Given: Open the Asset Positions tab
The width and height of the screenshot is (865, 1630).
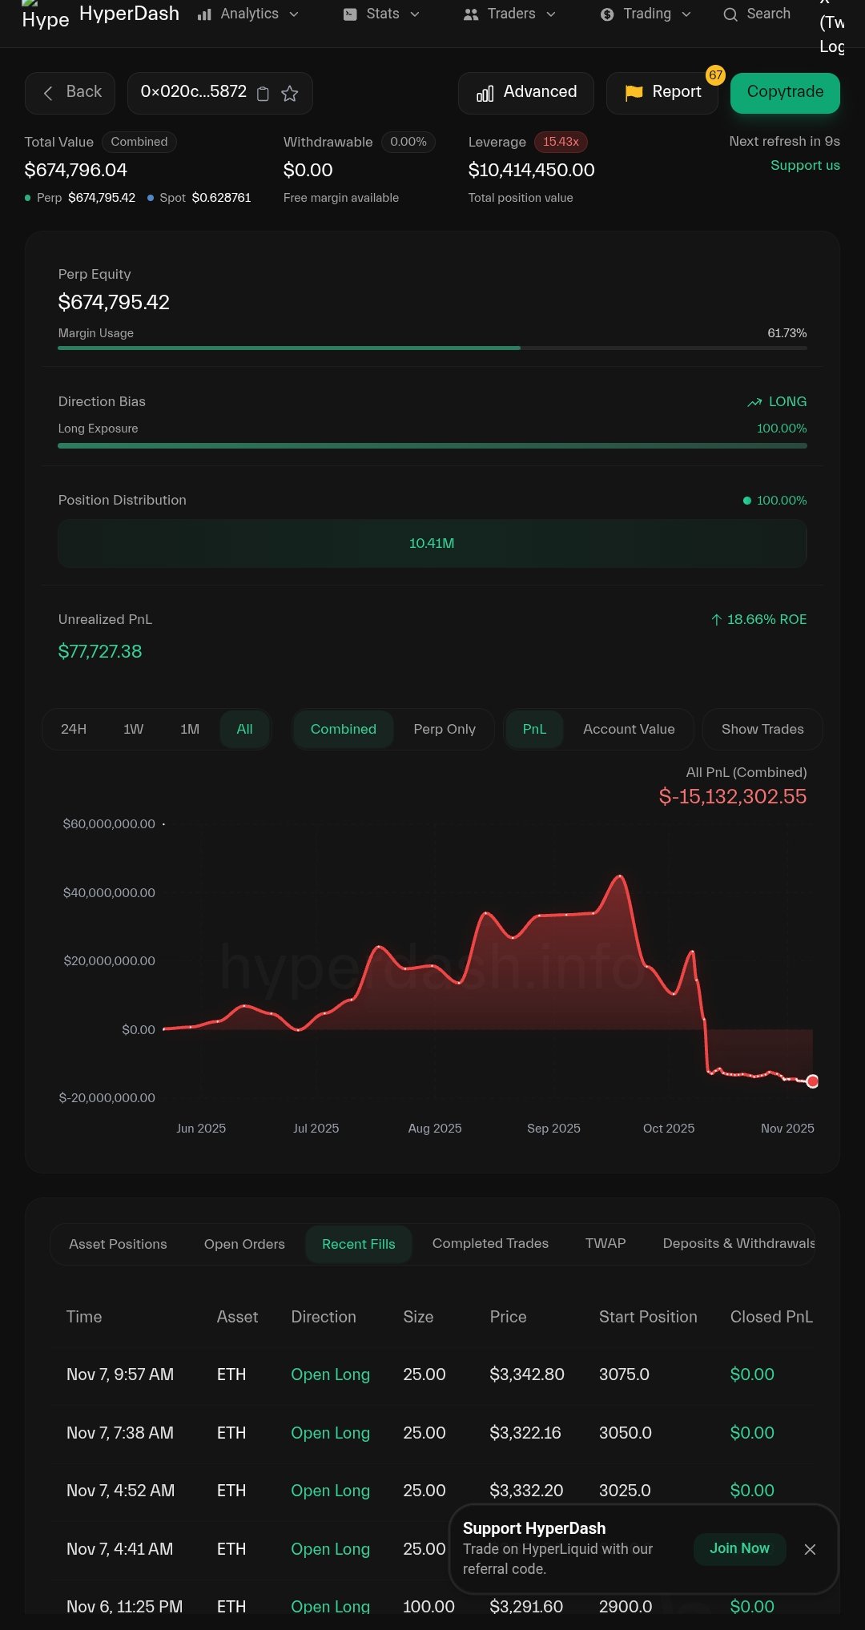Looking at the screenshot, I should point(118,1244).
